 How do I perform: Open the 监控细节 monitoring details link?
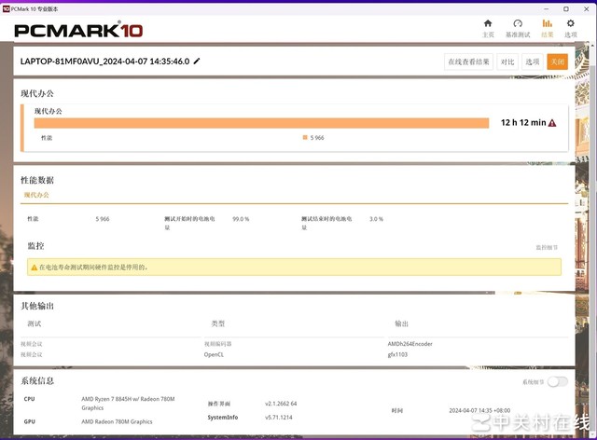point(547,247)
